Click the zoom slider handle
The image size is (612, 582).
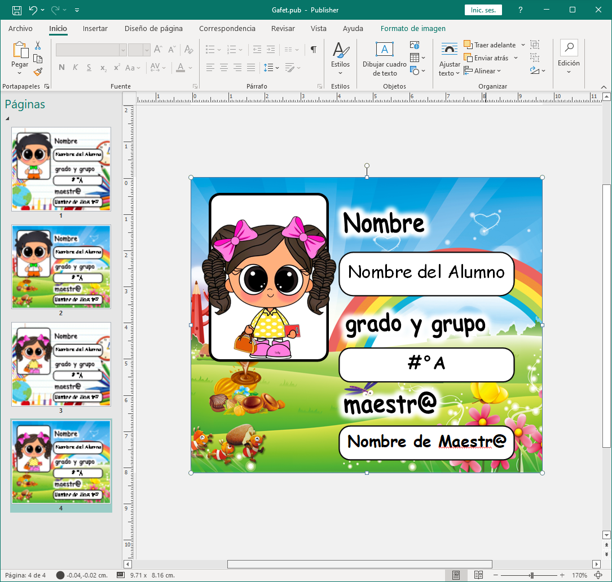531,575
